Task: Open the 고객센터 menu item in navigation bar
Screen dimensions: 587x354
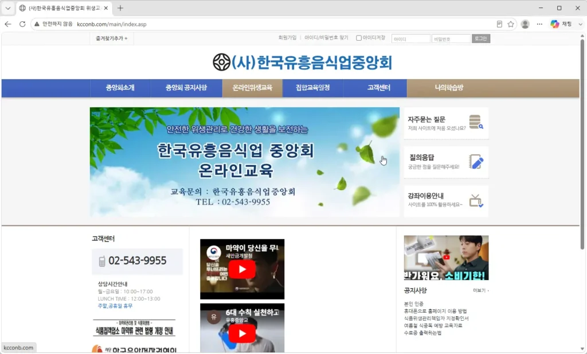Action: point(378,88)
